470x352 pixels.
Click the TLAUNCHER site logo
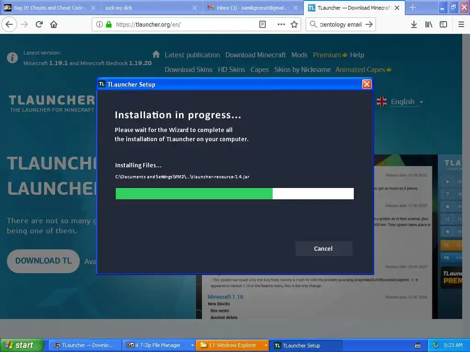(x=51, y=103)
